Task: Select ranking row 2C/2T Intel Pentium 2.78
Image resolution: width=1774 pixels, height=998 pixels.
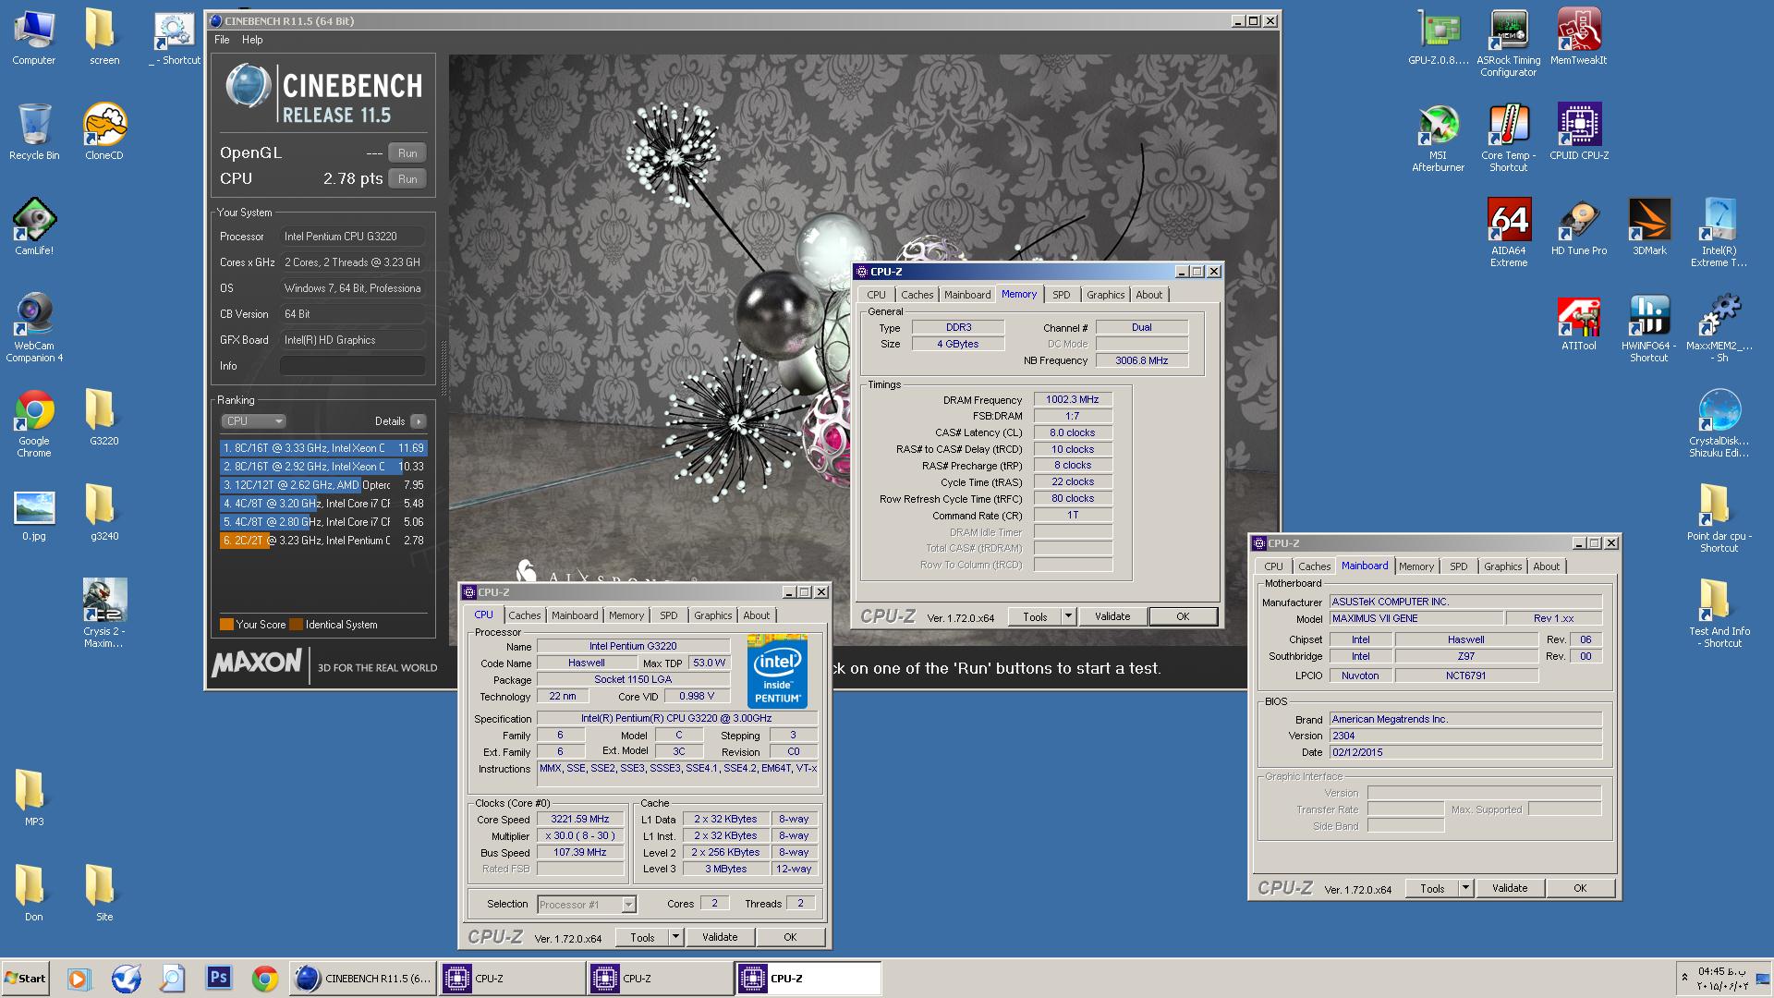Action: [x=323, y=540]
